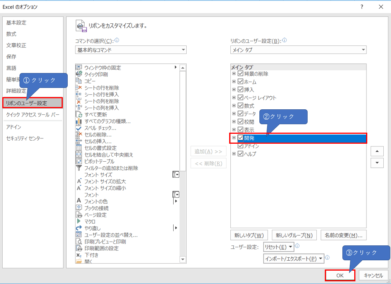Click the シートの列を削除 icon

click(x=78, y=101)
